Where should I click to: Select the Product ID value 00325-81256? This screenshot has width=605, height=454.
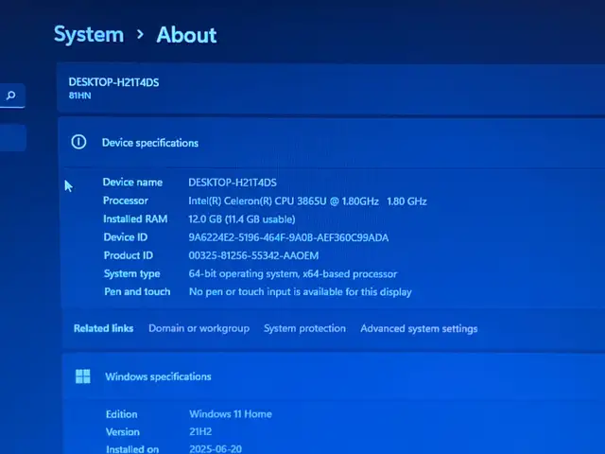253,255
